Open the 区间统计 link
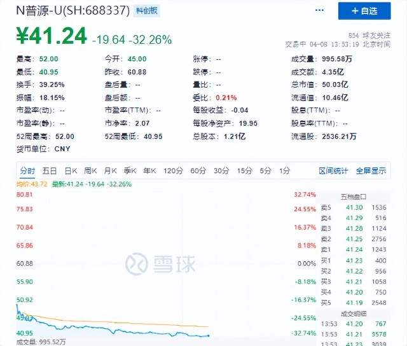 pyautogui.click(x=333, y=171)
